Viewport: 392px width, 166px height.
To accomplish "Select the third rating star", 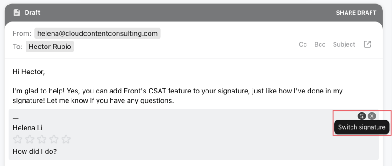I will pos(42,139).
